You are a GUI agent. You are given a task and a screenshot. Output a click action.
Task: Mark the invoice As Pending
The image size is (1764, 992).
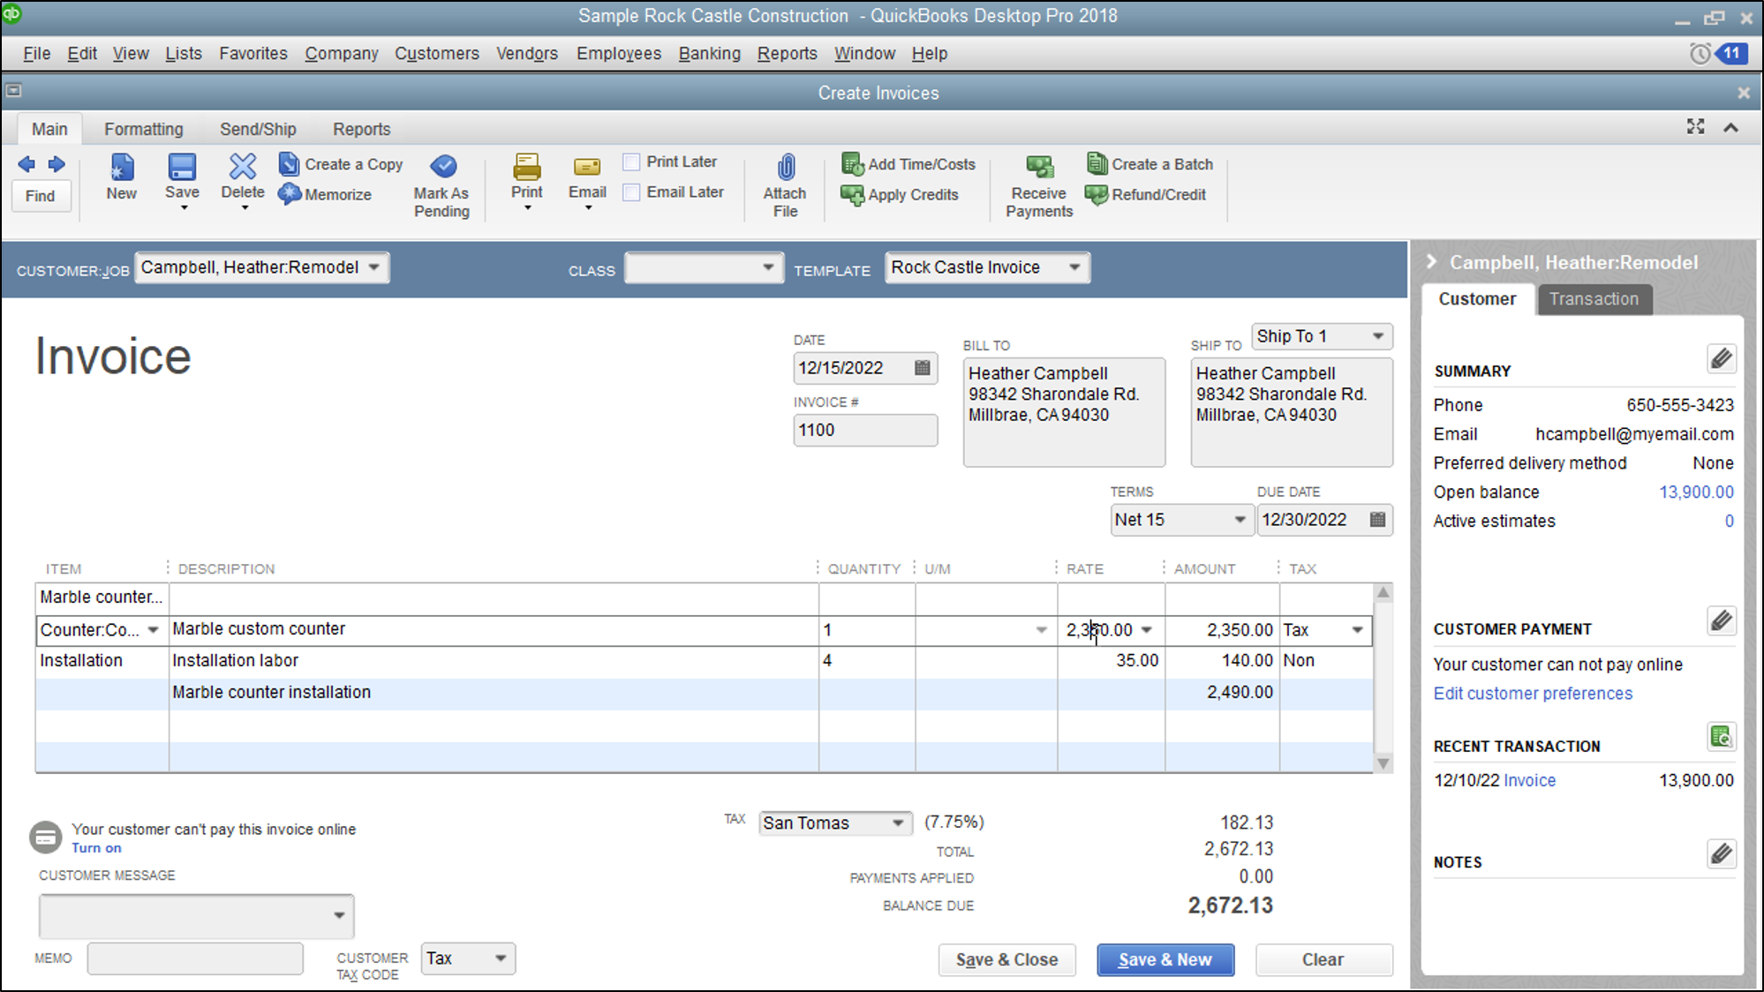point(442,186)
